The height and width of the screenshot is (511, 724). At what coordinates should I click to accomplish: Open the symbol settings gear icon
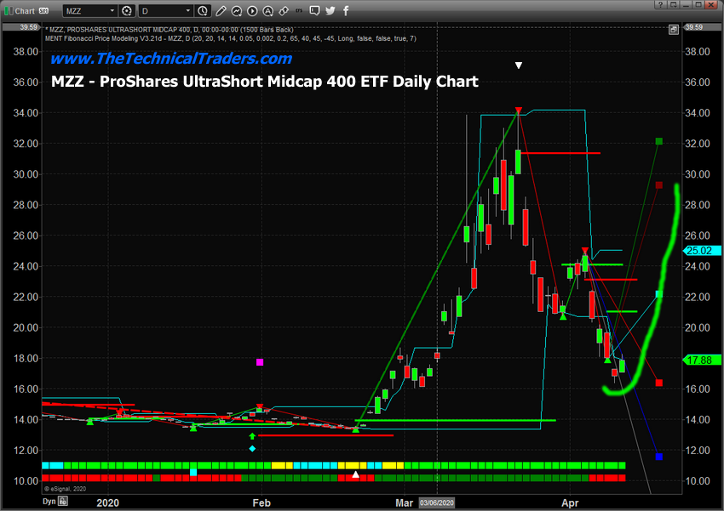[x=127, y=10]
